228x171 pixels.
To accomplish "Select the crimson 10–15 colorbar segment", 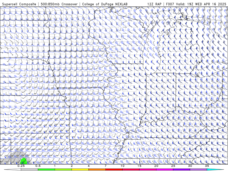I will click(x=131, y=170).
